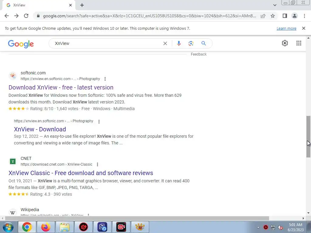The image size is (311, 233).
Task: Open options for the CNET result
Action: [x=97, y=164]
